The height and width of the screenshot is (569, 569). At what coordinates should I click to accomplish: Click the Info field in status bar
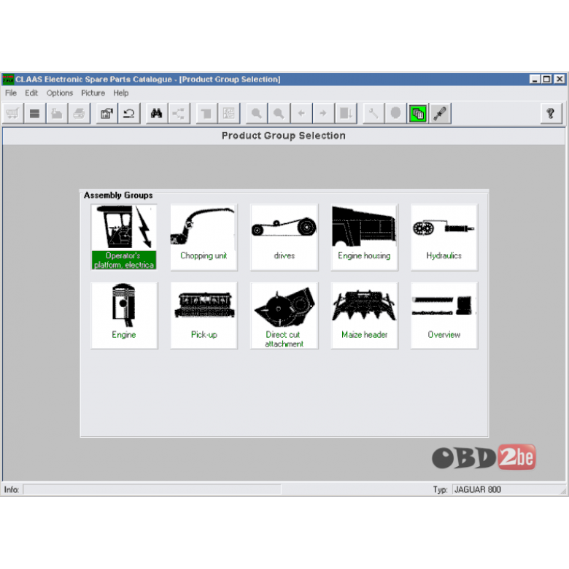(x=152, y=489)
